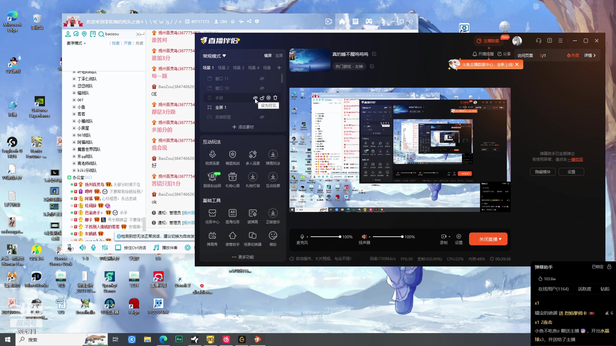The image size is (616, 346).
Task: Open 正版音乐 in basic tools
Action: 273,215
